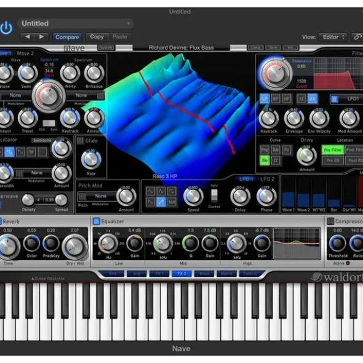
Task: Switch to the LFO 2 tab
Action: coord(267,179)
